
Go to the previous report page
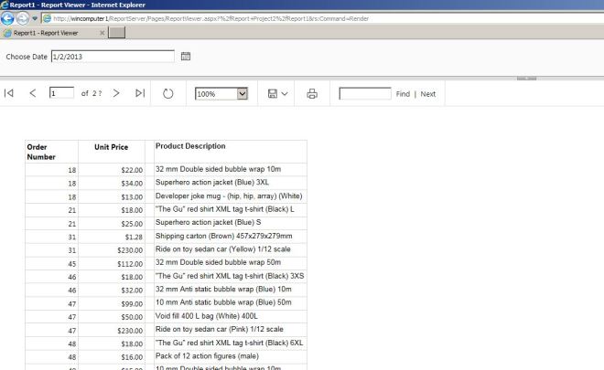[33, 93]
